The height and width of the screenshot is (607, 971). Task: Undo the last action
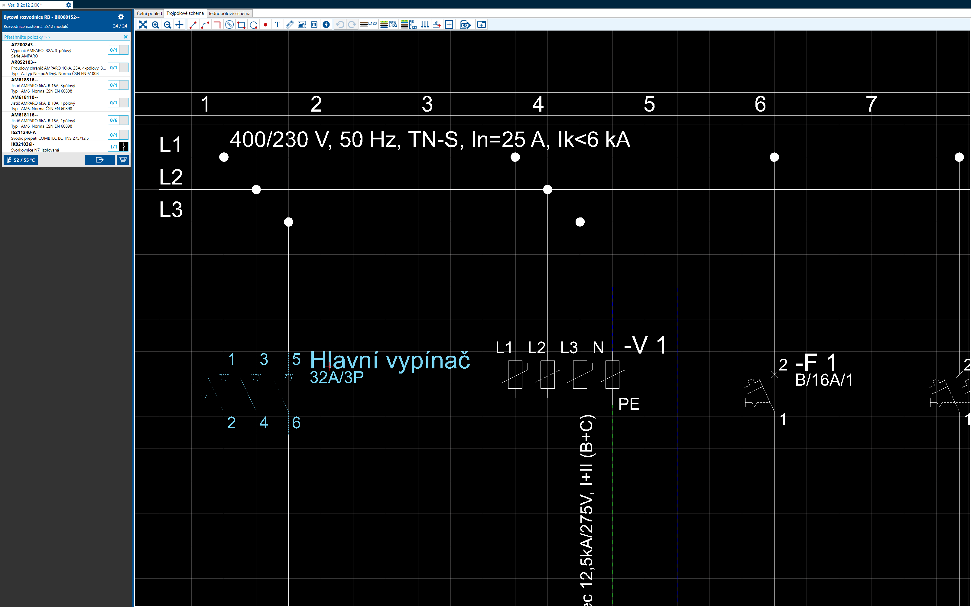coord(340,25)
